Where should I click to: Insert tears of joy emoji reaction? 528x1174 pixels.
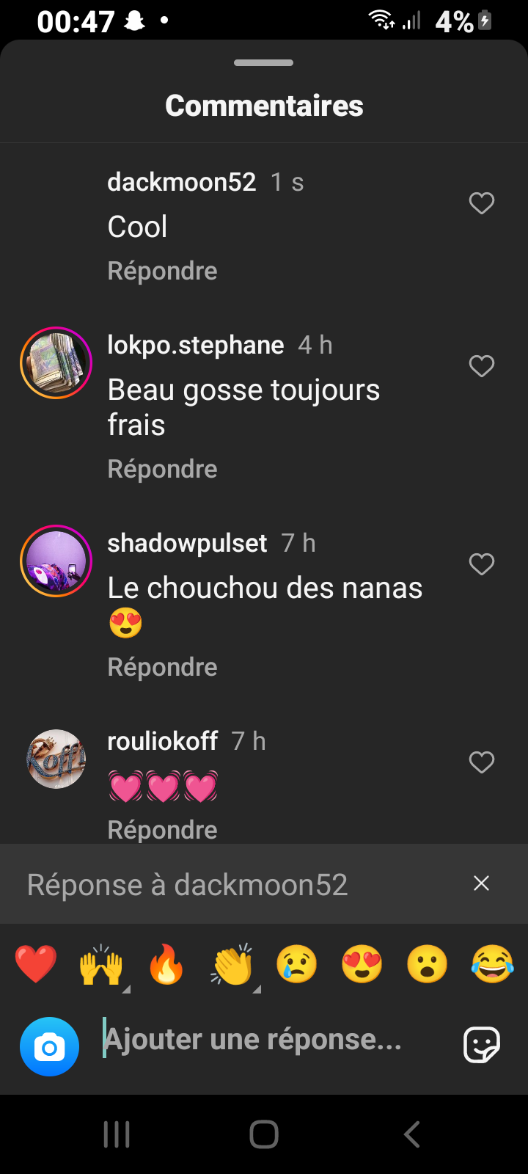click(493, 964)
